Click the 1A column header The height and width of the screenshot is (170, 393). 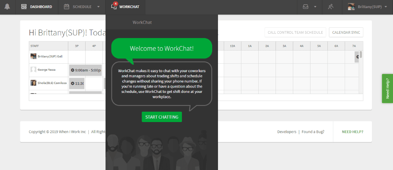[250, 46]
